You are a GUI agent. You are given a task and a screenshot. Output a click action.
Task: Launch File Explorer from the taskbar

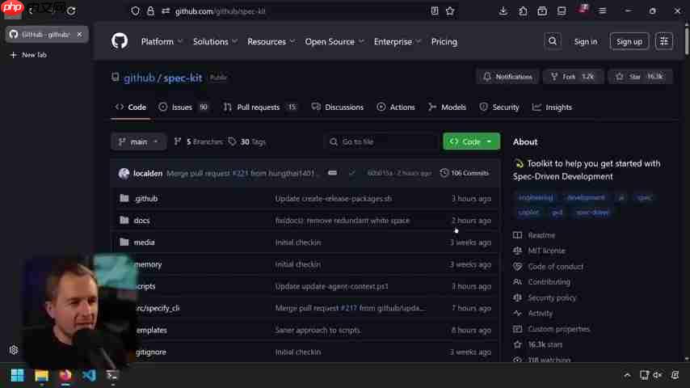coord(41,375)
